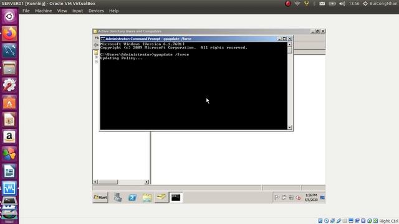This screenshot has height=224, width=399.
Task: Open the Ubuntu clock showing 13:56
Action: tap(354, 4)
